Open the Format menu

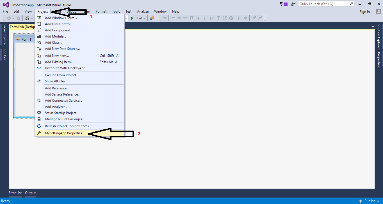pyautogui.click(x=101, y=11)
